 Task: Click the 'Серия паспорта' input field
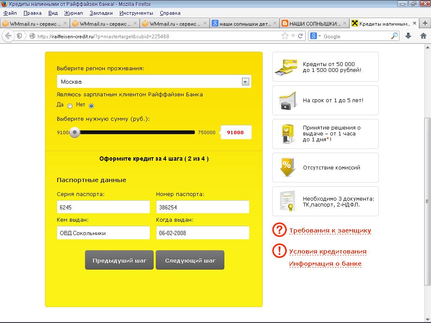pos(104,207)
